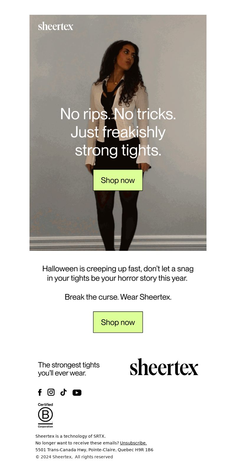Image resolution: width=236 pixels, height=471 pixels.
Task: Click the 'No rips. No tricks.' headline
Action: (x=118, y=114)
